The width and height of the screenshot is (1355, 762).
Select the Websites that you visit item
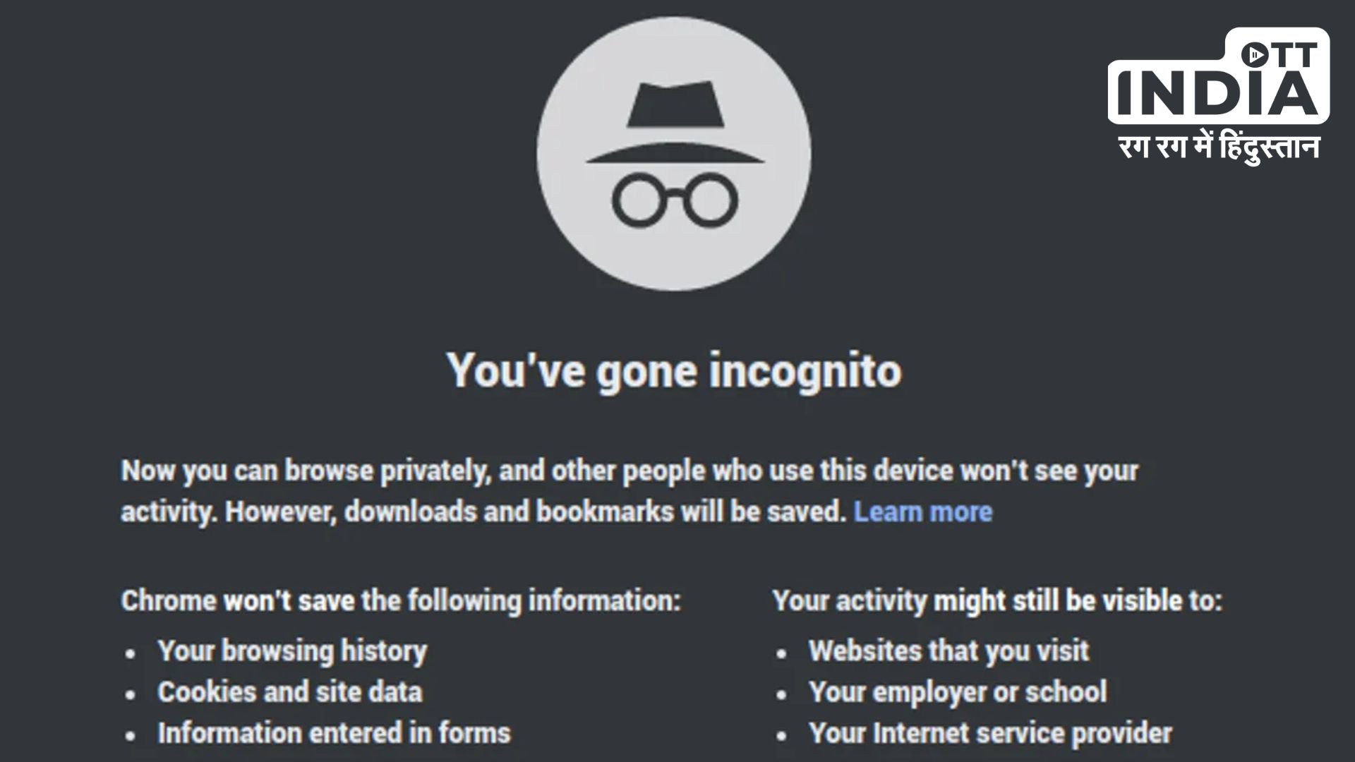click(x=948, y=651)
